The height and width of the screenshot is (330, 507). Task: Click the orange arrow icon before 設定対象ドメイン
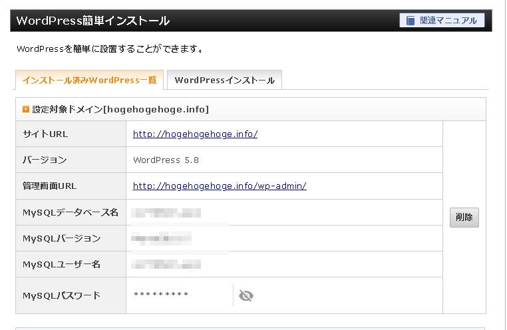(26, 109)
